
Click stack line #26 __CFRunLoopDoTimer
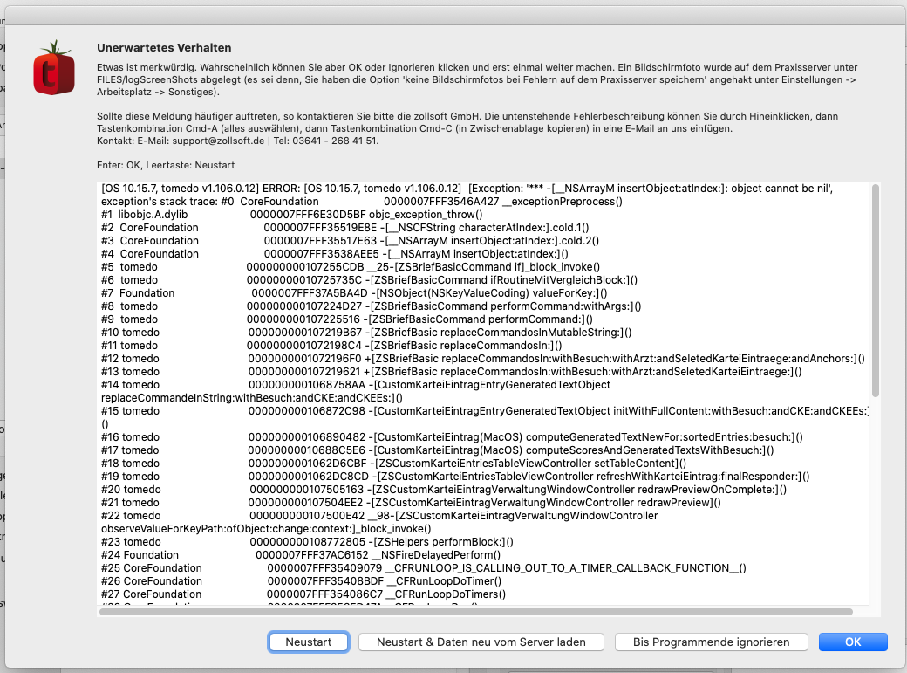point(302,581)
